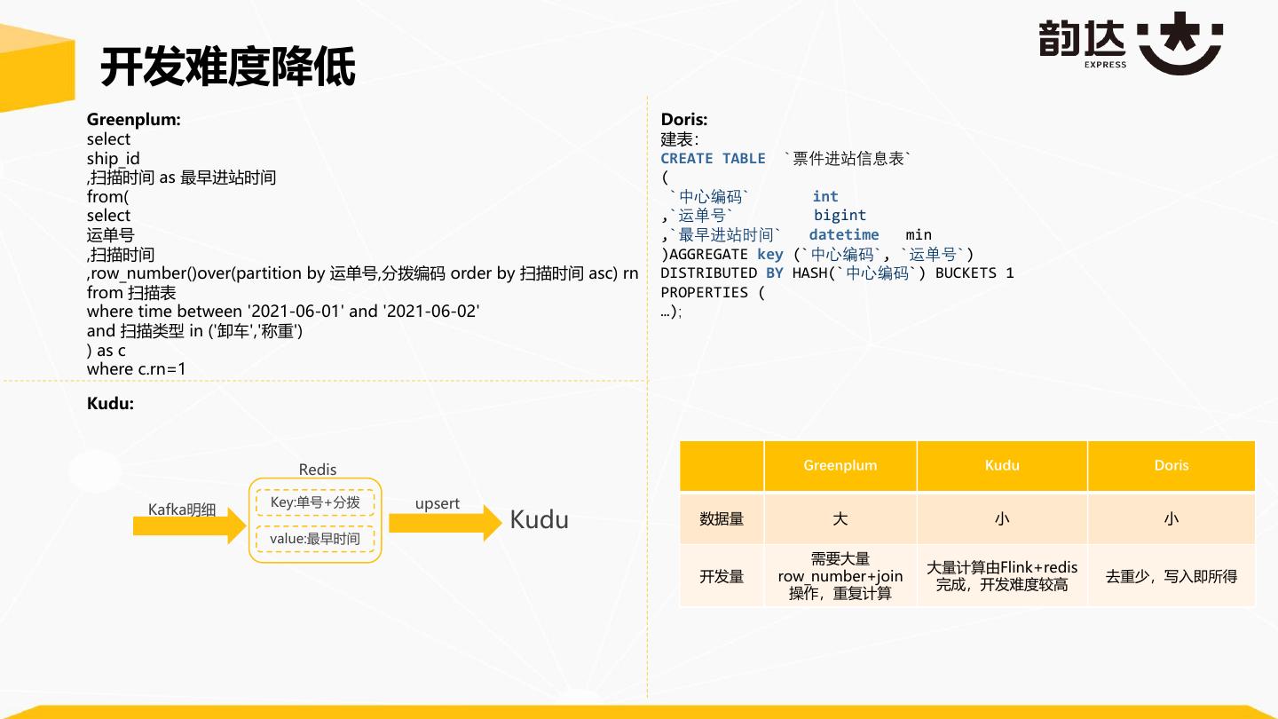Click the 开发量 row label cell
The height and width of the screenshot is (719, 1278).
(x=722, y=576)
